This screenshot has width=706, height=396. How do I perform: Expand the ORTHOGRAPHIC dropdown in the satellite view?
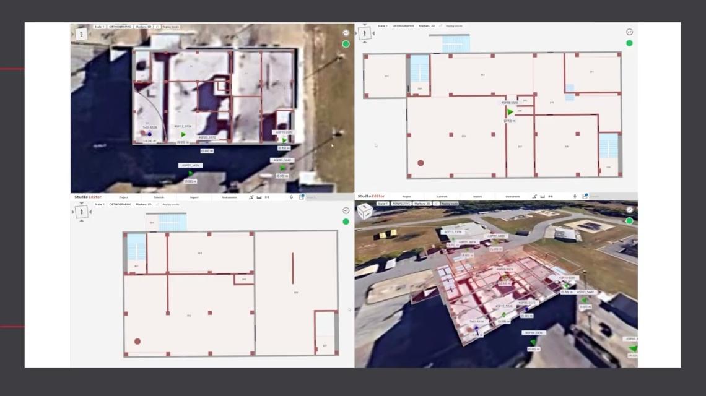coord(120,27)
